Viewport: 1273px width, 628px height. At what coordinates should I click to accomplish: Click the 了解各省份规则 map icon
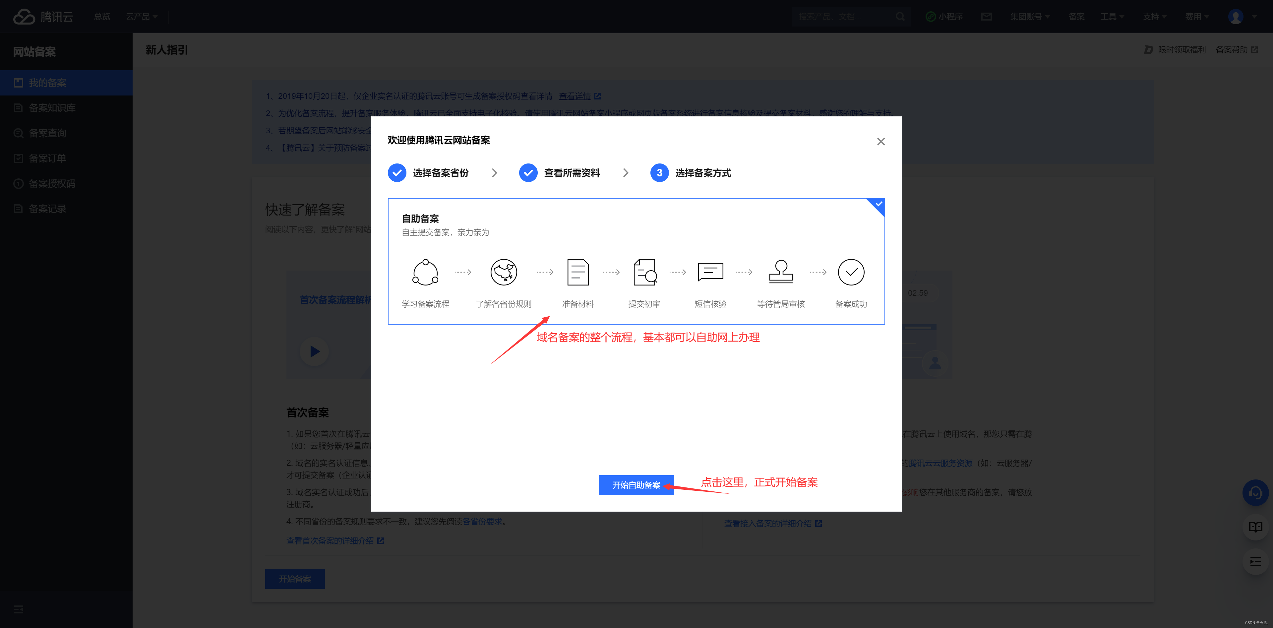(x=504, y=272)
